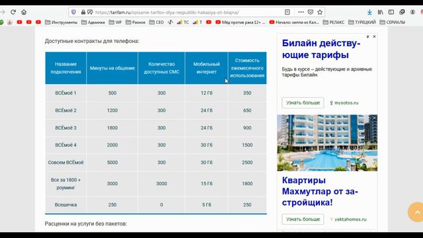Go to the browser home page icon
This screenshot has height=238, width=423.
tap(24, 12)
